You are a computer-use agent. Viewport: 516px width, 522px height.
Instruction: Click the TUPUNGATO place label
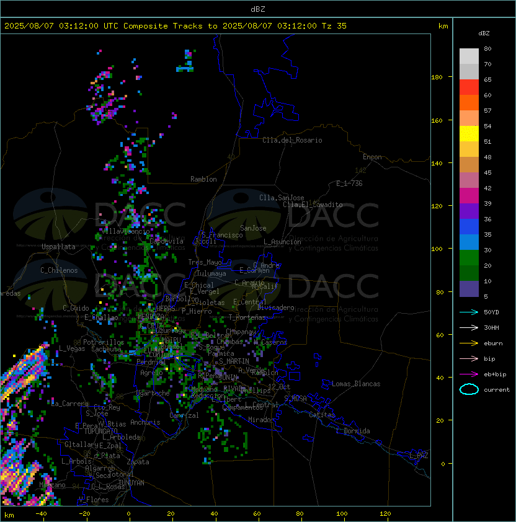point(100,431)
